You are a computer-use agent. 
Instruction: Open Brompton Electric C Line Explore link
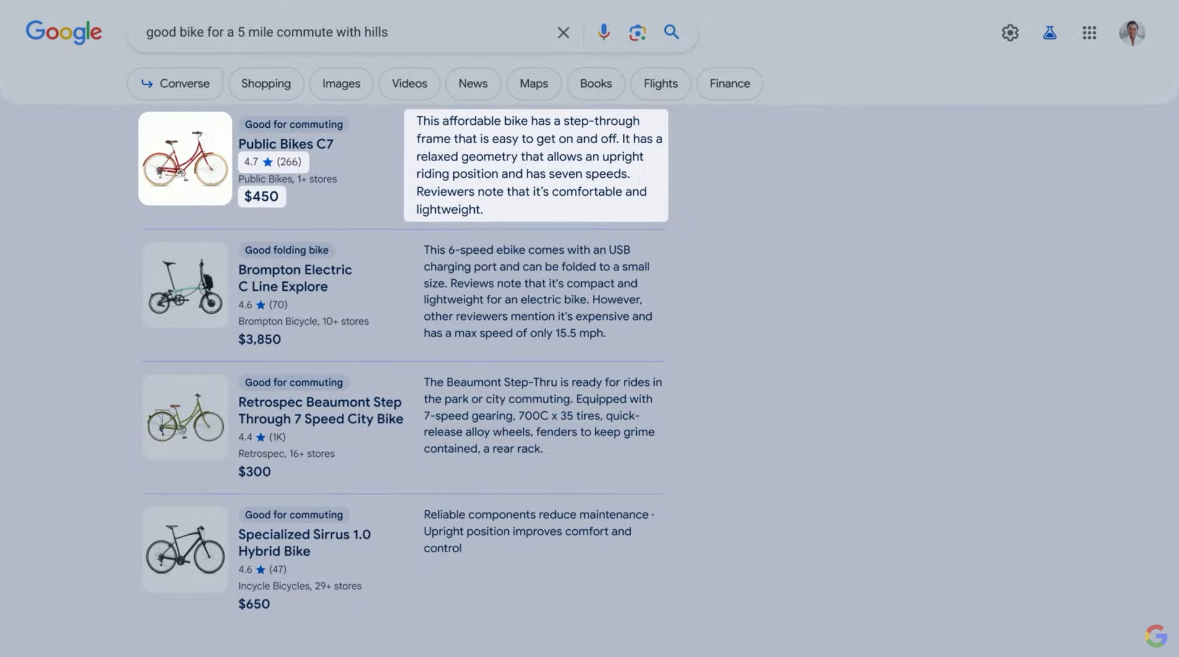(x=295, y=278)
